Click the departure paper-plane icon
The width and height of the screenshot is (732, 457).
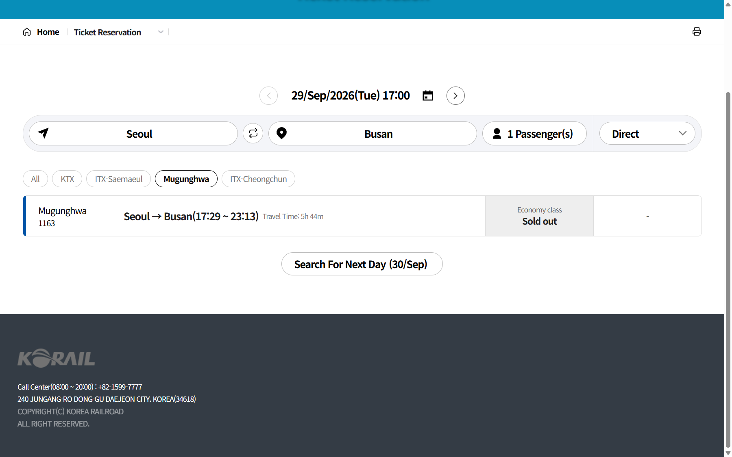coord(44,133)
